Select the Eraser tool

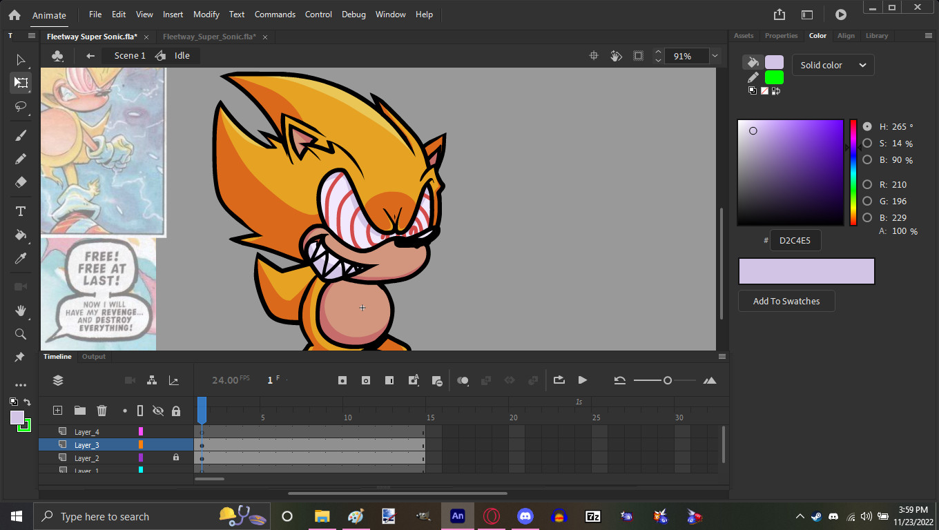[21, 182]
